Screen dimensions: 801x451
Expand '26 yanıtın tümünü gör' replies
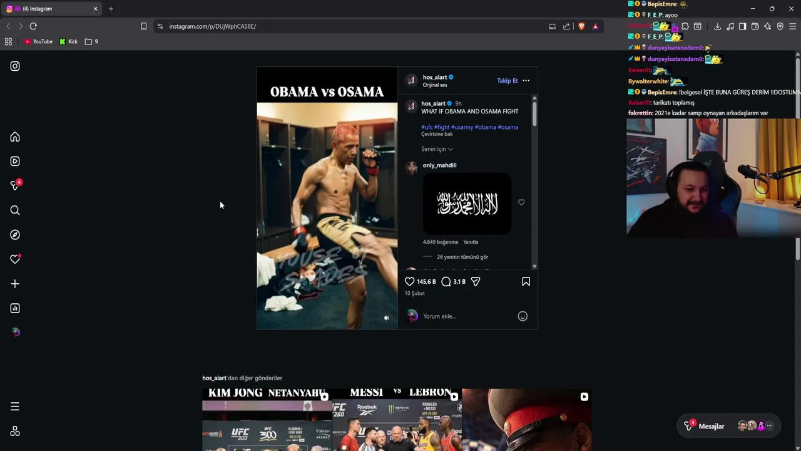click(462, 257)
